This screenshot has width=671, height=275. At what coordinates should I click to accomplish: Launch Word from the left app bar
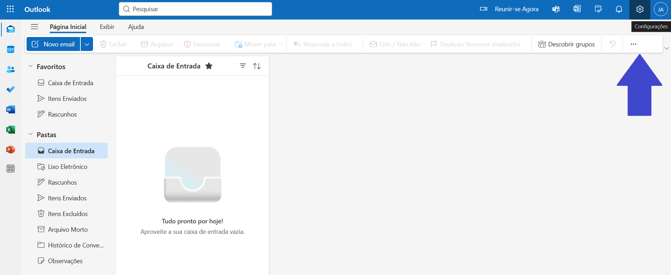[x=10, y=110]
